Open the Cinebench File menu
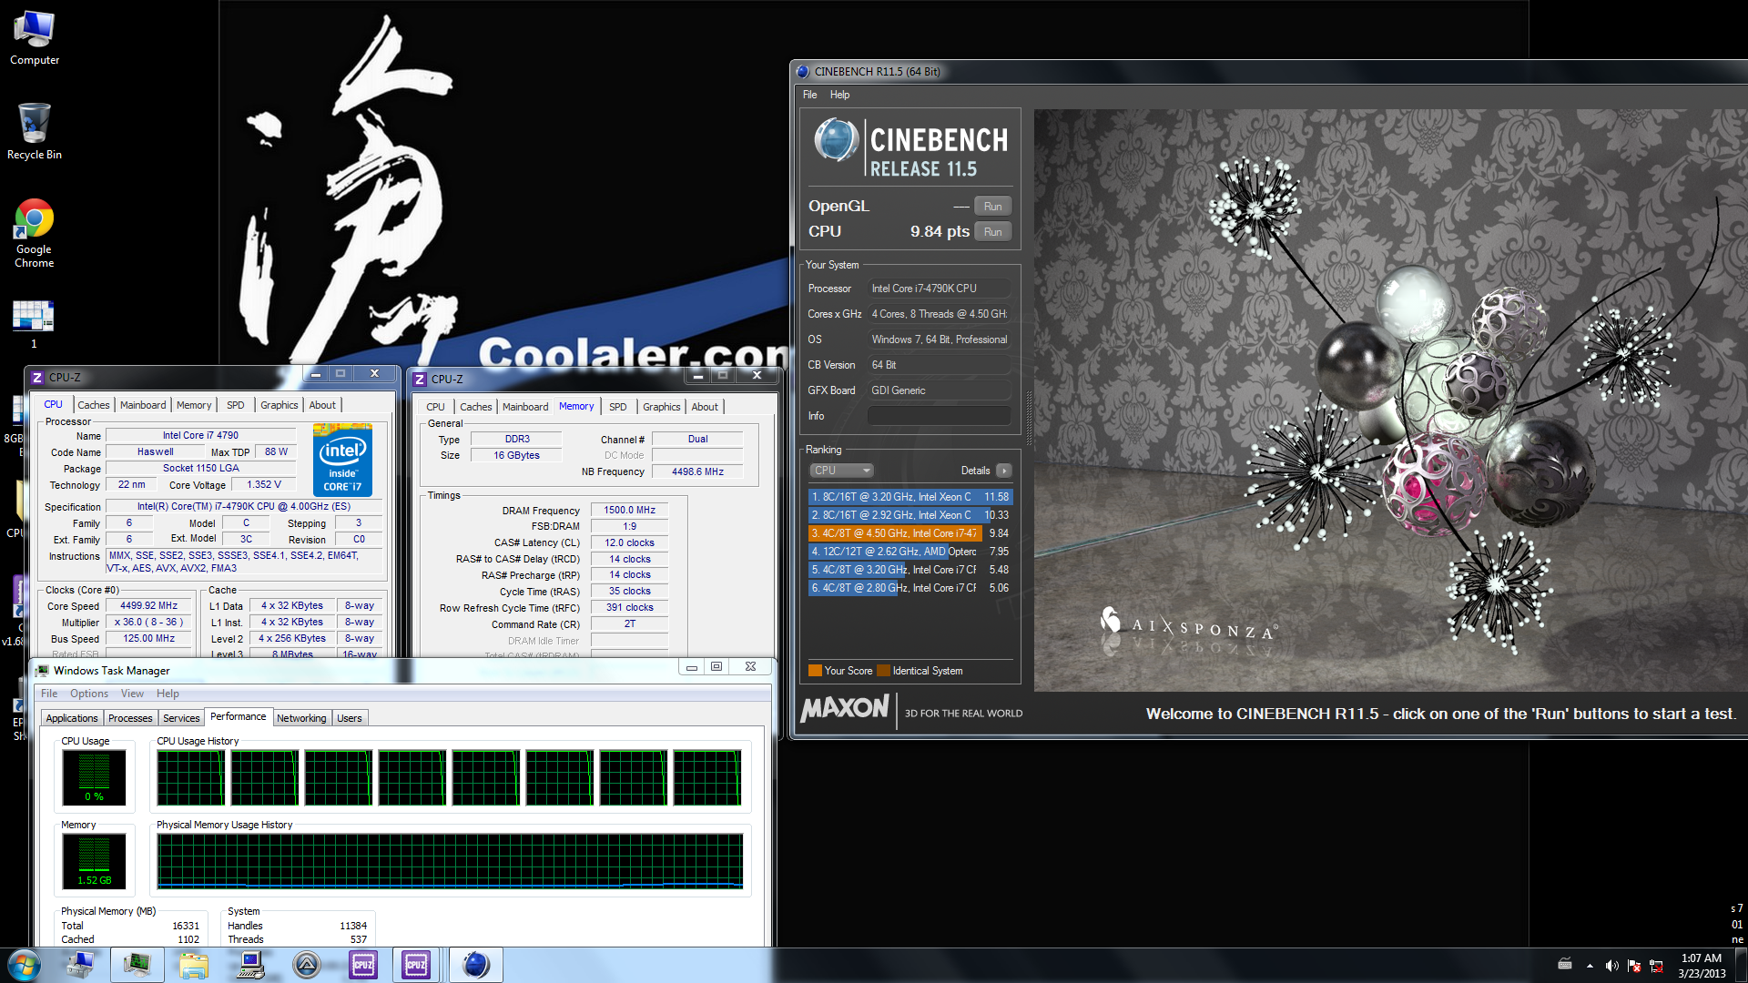This screenshot has height=983, width=1748. [809, 95]
